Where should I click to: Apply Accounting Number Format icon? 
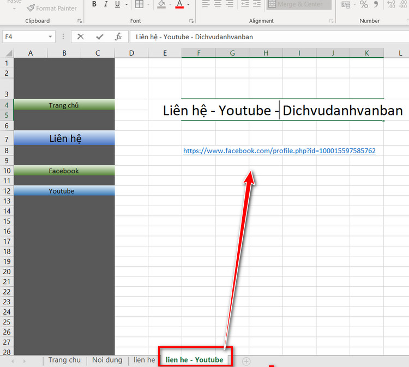[x=346, y=4]
